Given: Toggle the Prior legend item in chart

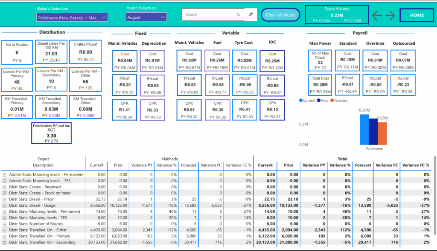Looking at the screenshot, I should (x=324, y=100).
